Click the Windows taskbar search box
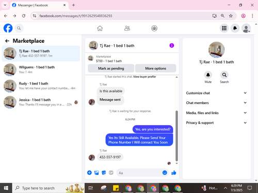Viewport: 258px width, 193px height. [x=49, y=188]
